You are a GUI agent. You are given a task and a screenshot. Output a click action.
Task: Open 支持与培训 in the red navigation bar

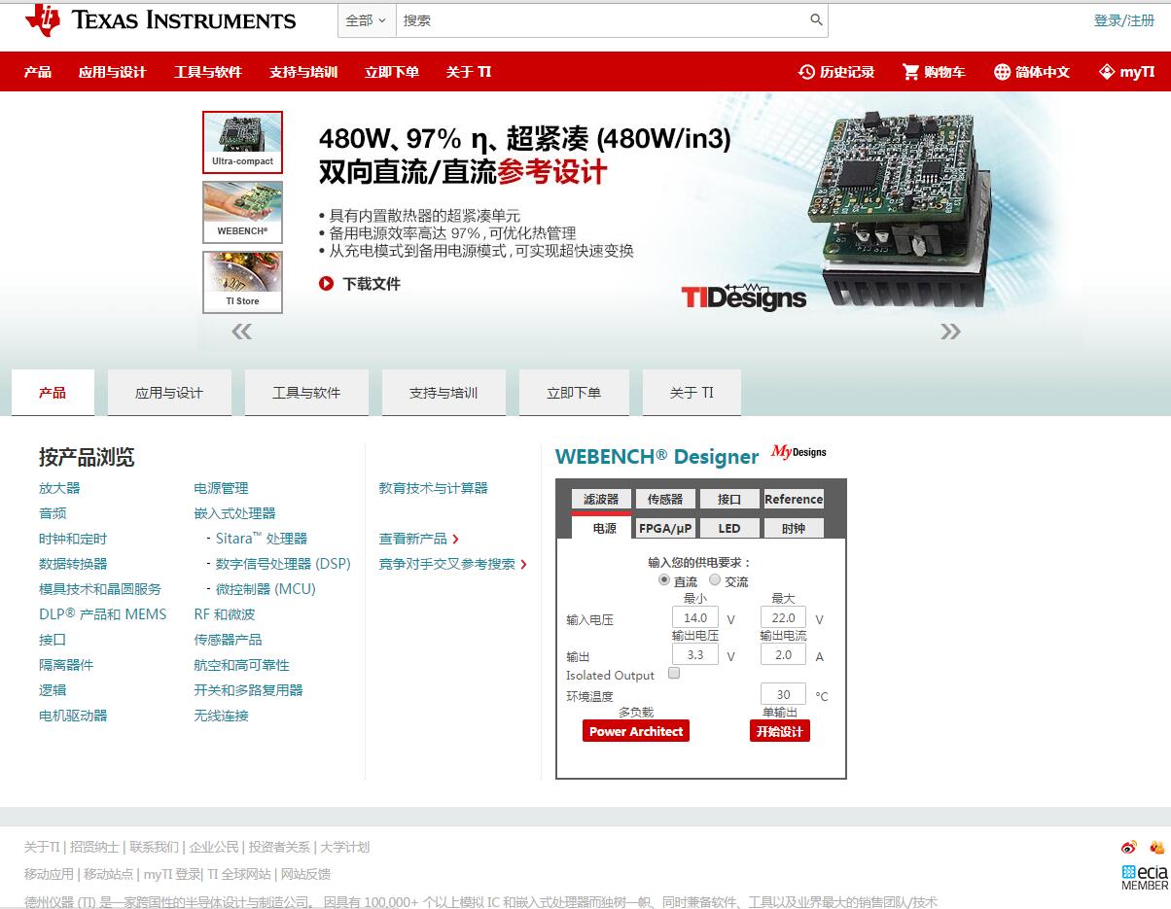point(303,72)
